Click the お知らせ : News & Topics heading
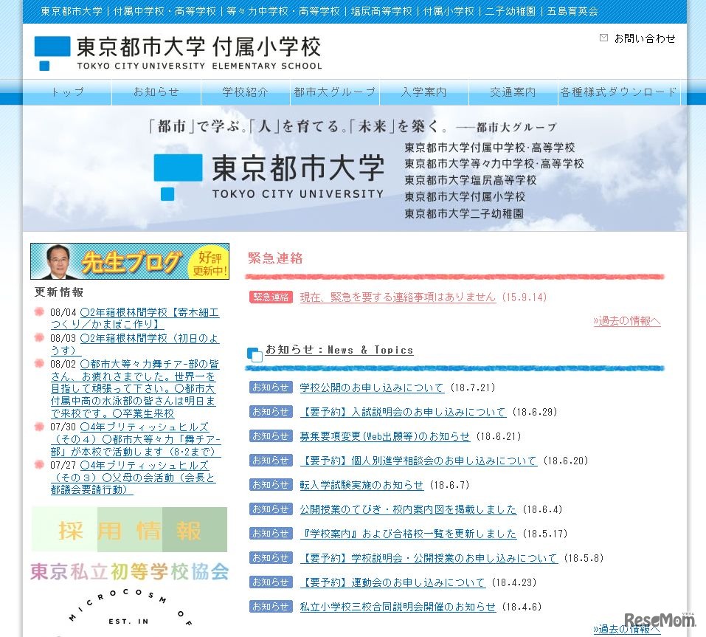 click(x=339, y=350)
